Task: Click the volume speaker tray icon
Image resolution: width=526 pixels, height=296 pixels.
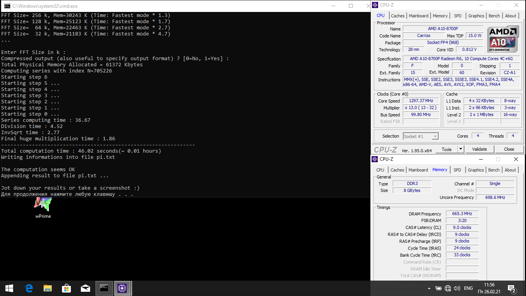Action: click(x=457, y=288)
